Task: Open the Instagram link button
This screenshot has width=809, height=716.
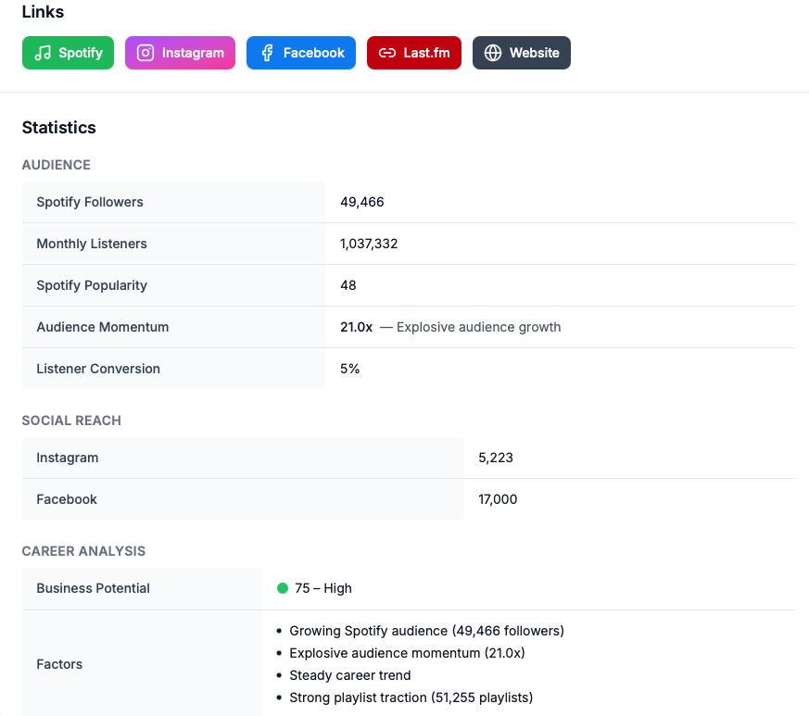Action: click(180, 53)
